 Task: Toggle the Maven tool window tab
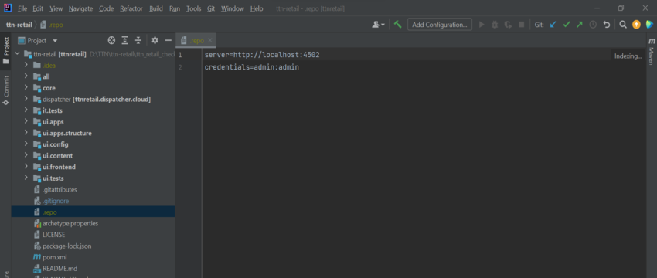651,52
